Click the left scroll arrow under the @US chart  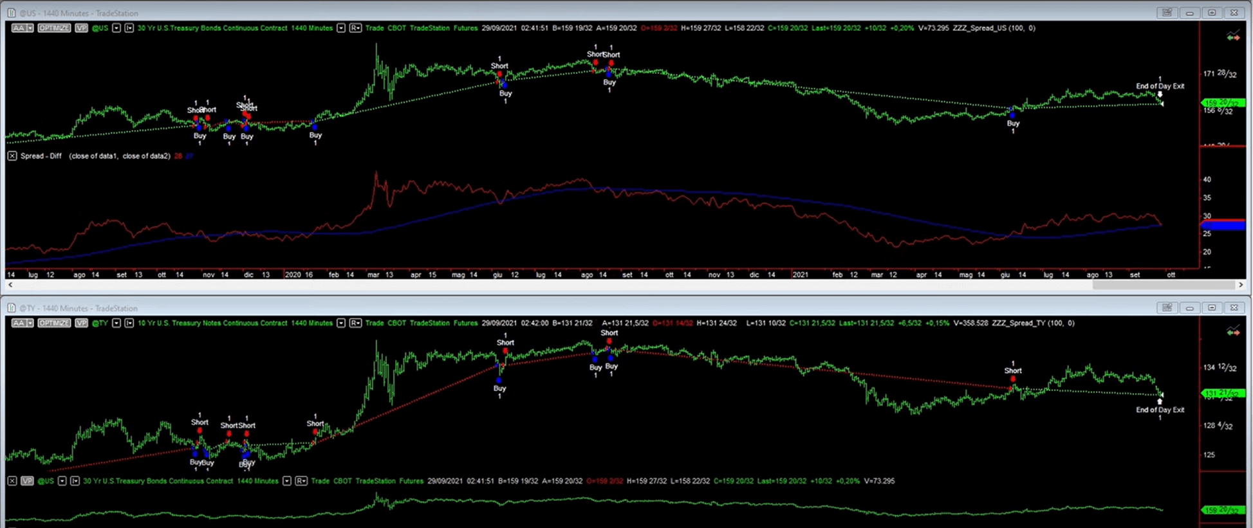tap(10, 285)
